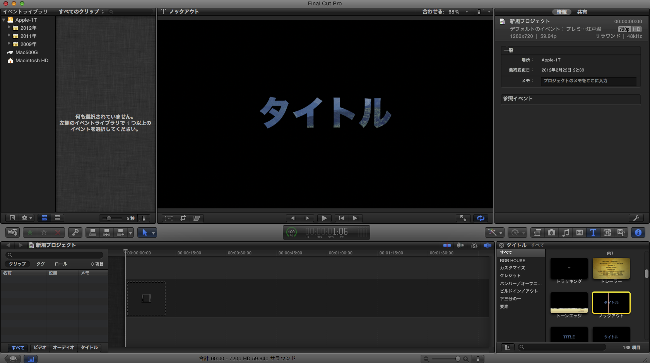This screenshot has height=363, width=650.
Task: Open the event browser gear action menu
Action: click(x=27, y=218)
